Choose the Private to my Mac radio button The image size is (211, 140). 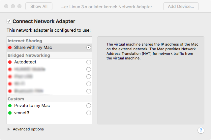[88, 106]
